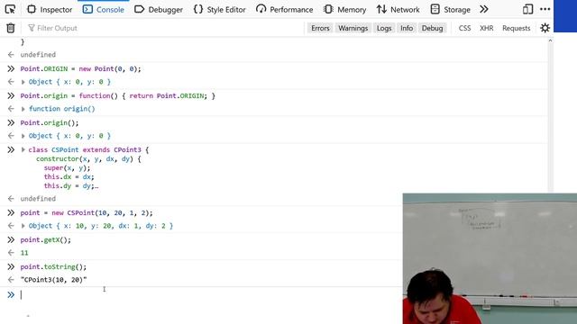The height and width of the screenshot is (324, 577).
Task: Click the Point.origin = function() line
Action: (x=118, y=96)
